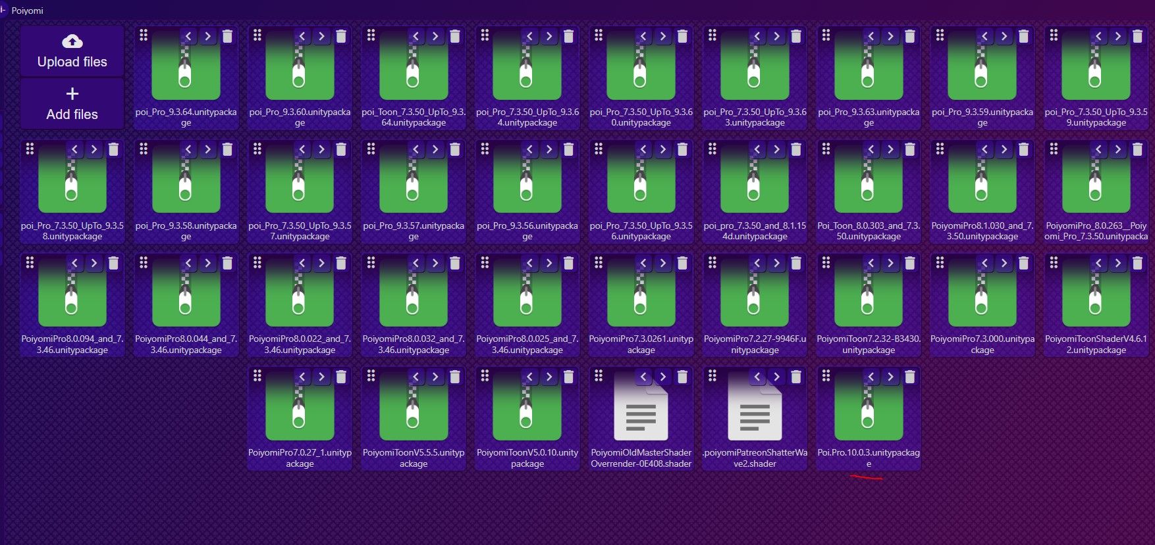Click the filename poi_Pro_9.3.63.unitypackage
1155x545 pixels.
[x=869, y=118]
